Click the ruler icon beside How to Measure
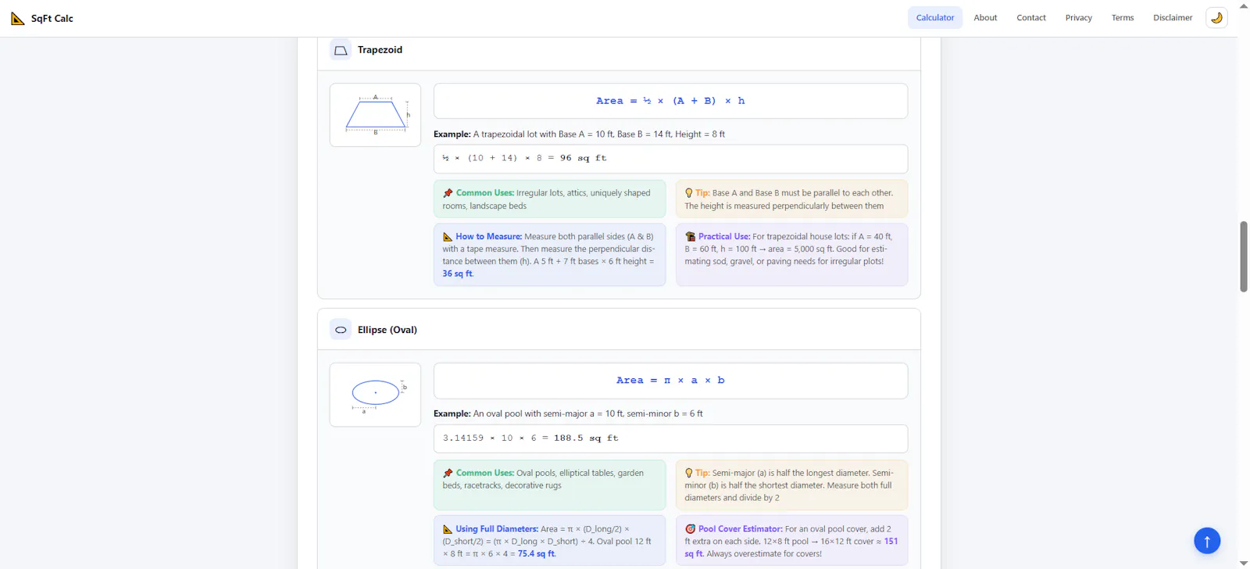 pos(448,237)
